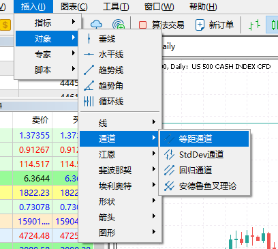Click the 新订单 button
Viewport: 278px width, 249px height.
coord(215,25)
